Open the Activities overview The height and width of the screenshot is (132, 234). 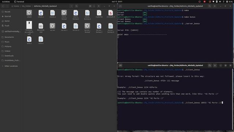(x=6, y=1)
